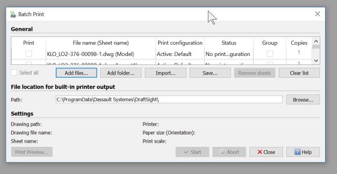
Task: Click the Close button with the red X
Action: pyautogui.click(x=266, y=152)
